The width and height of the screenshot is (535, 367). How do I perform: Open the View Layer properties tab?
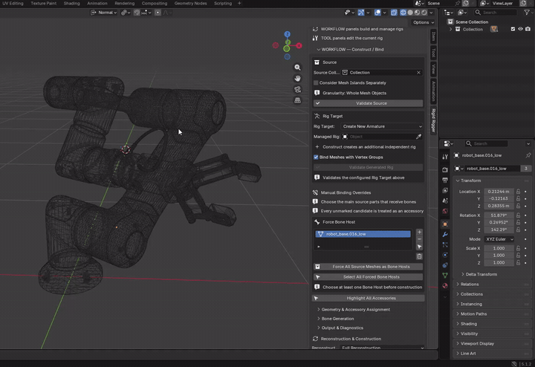click(445, 190)
